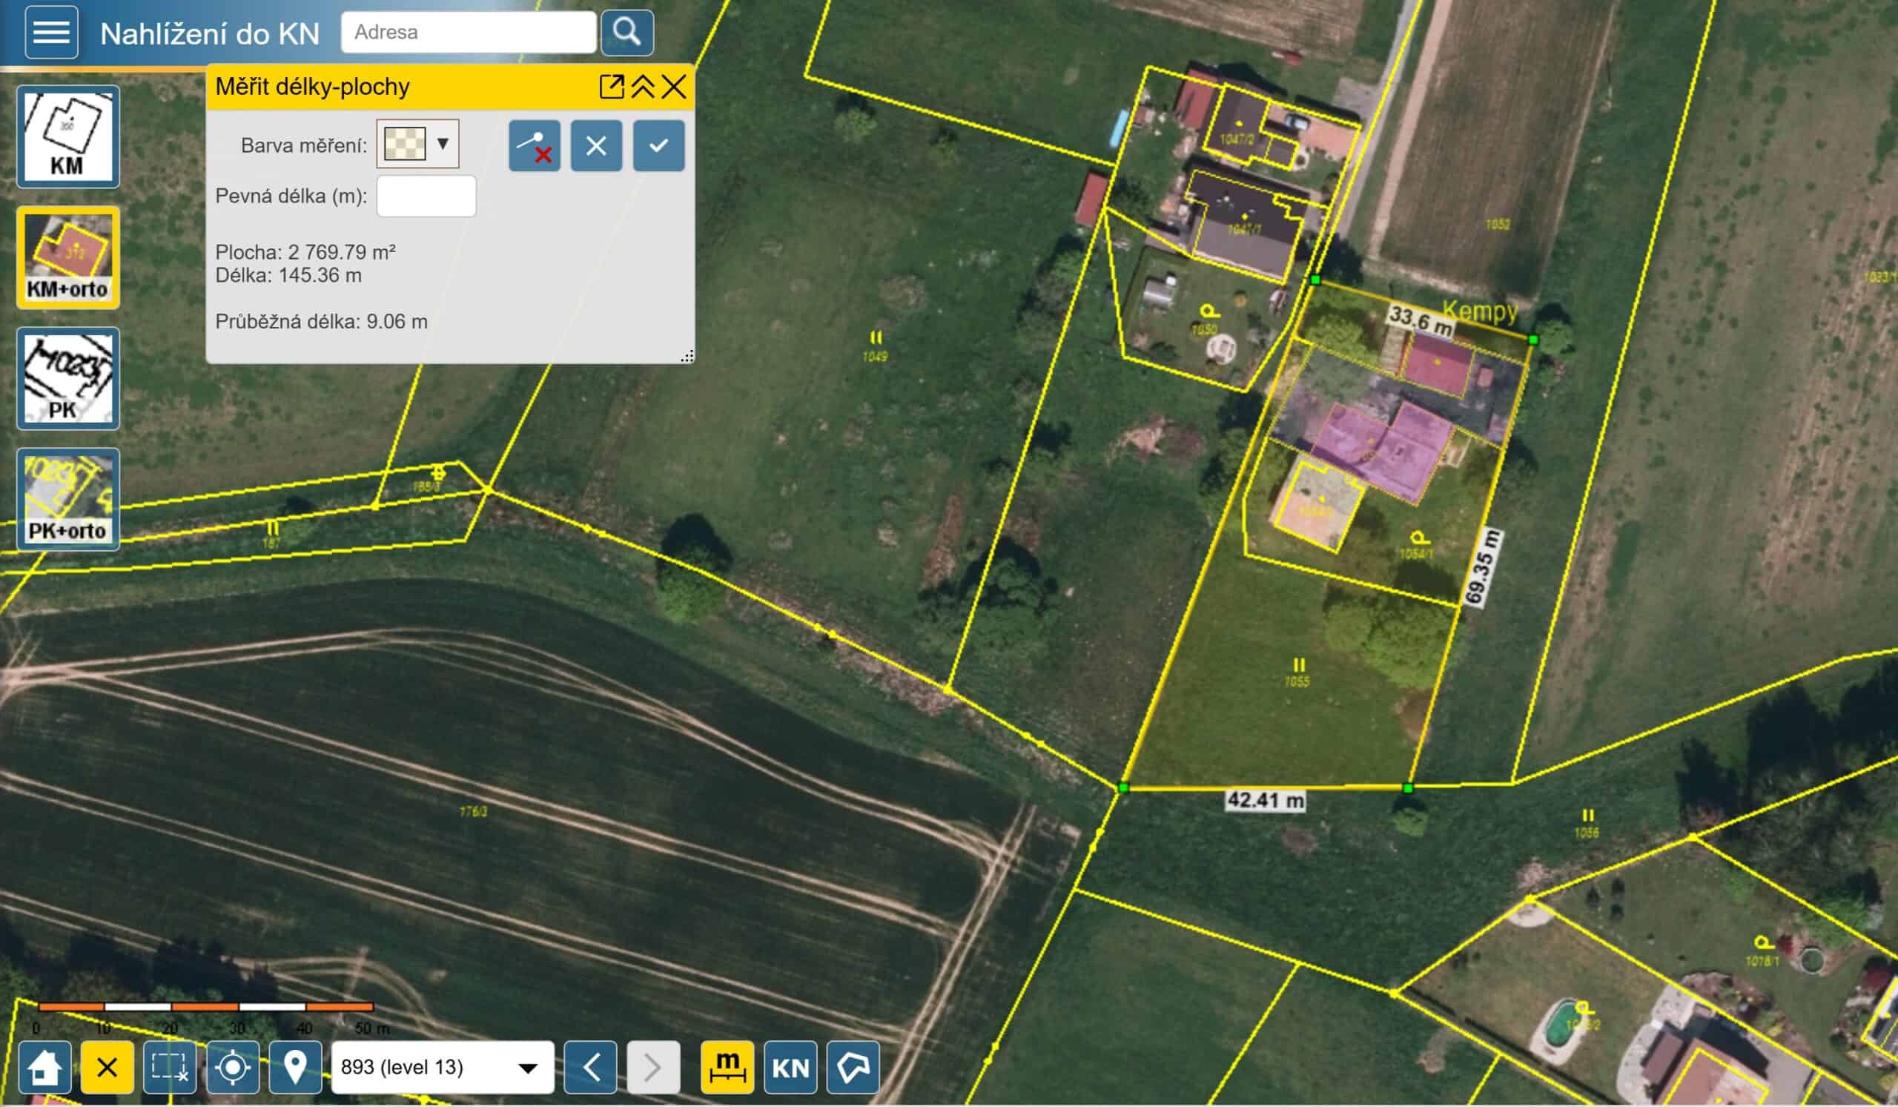Image resolution: width=1898 pixels, height=1107 pixels.
Task: Cancel the current measurement with X button
Action: click(x=596, y=145)
